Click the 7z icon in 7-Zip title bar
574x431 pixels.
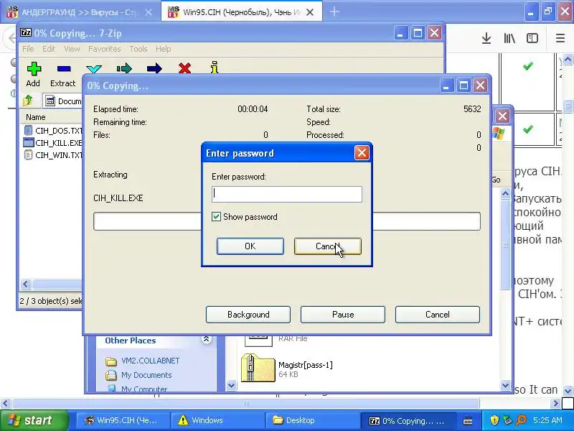tap(25, 32)
